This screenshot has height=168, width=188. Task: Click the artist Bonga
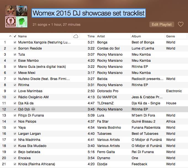[102, 42]
